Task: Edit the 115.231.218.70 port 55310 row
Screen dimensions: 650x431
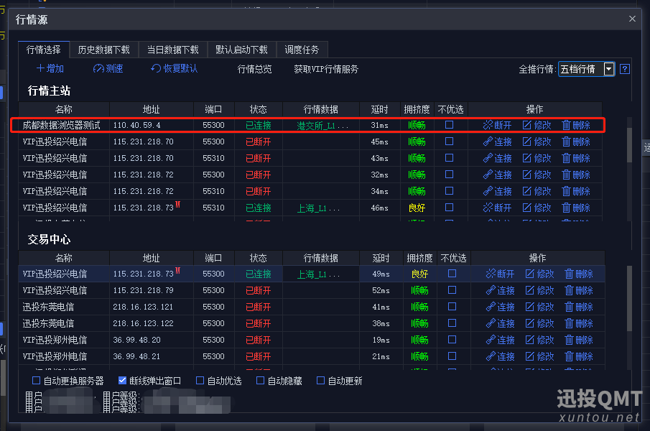Action: [537, 158]
